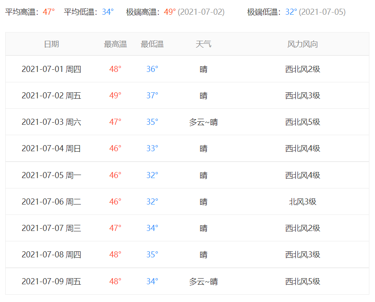Click the 33° low on 2021-07-04
The width and height of the screenshot is (375, 302).
[x=152, y=149]
